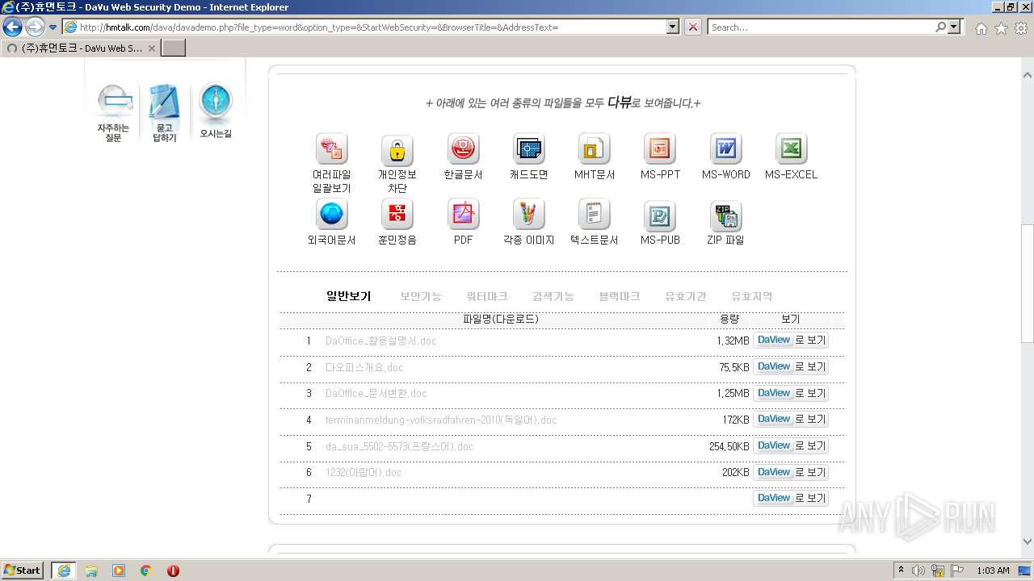Viewport: 1034px width, 581px height.
Task: Open the 여러파일 일괄보기 icon
Action: click(x=331, y=148)
